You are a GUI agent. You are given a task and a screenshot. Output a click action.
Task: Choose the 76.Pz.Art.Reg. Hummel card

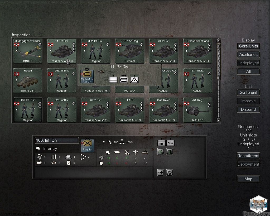point(129,51)
